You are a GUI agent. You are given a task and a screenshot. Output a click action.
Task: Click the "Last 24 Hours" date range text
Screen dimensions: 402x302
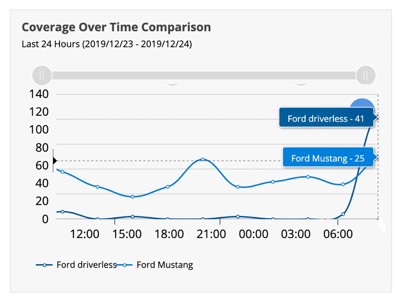tap(107, 44)
